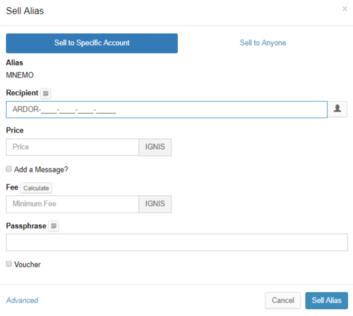The width and height of the screenshot is (353, 316).
Task: Tick the Voucher checkbox
Action: [9, 264]
